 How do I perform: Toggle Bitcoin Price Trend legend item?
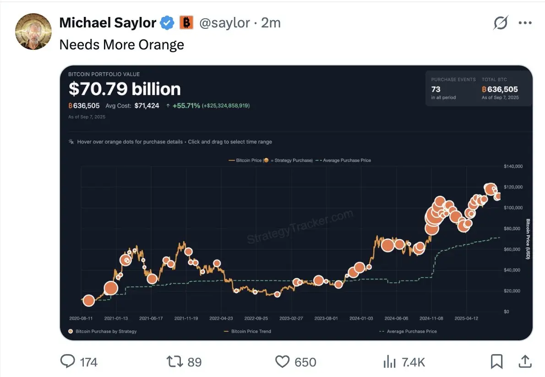[247, 331]
